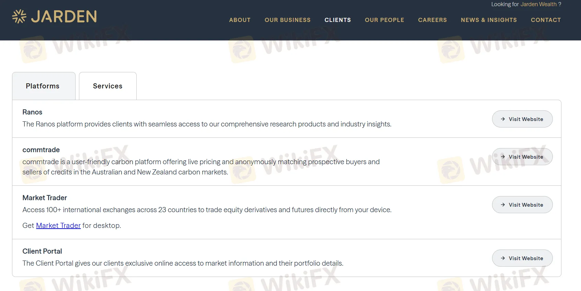Click the Client Portal description sentence
This screenshot has width=581, height=291.
click(183, 263)
